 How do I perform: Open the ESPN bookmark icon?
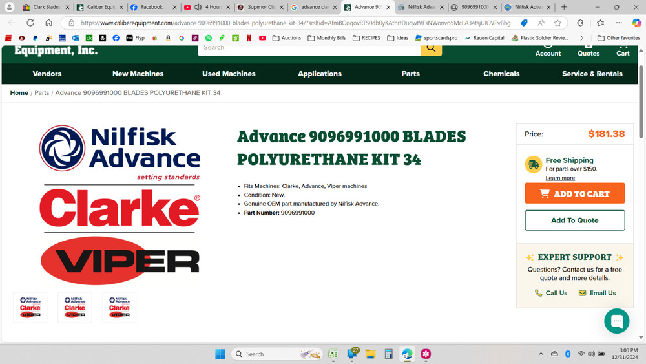click(x=8, y=38)
